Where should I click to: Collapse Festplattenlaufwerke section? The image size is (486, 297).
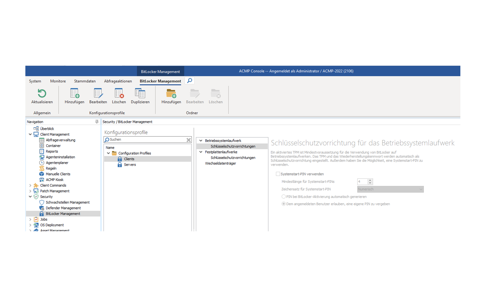pos(201,152)
